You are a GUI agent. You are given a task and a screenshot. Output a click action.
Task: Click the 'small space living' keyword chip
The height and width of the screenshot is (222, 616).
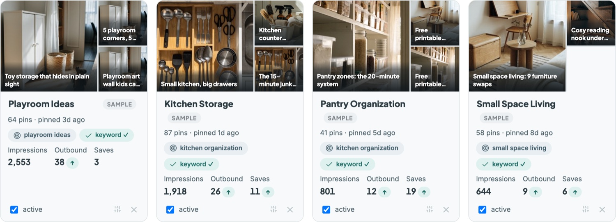coord(514,148)
